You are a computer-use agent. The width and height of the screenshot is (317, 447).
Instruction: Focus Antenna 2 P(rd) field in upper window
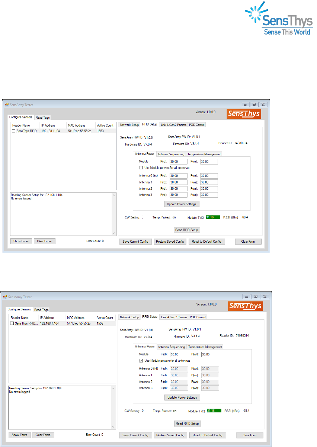click(x=179, y=188)
